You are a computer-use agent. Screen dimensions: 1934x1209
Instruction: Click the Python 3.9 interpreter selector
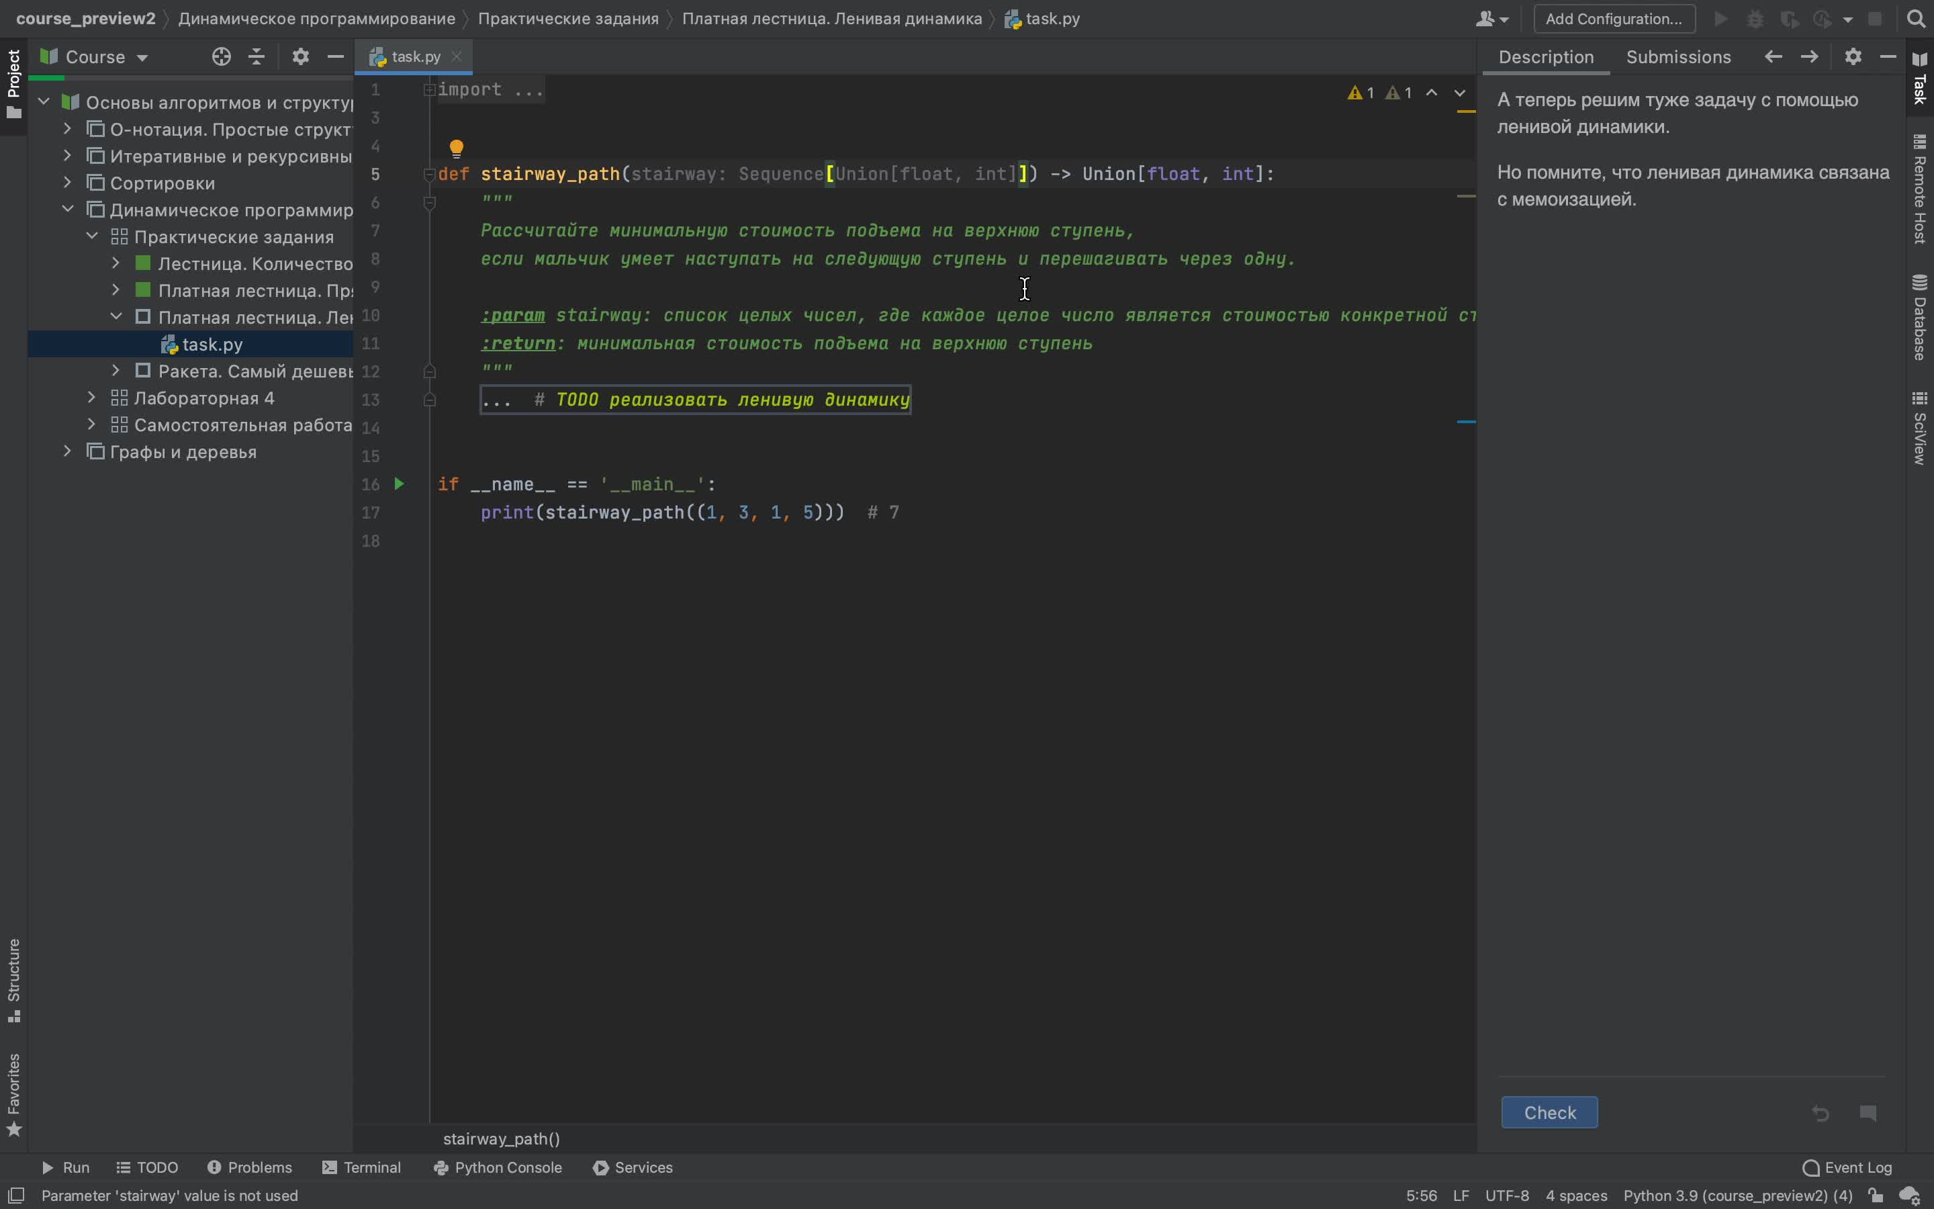coord(1737,1196)
